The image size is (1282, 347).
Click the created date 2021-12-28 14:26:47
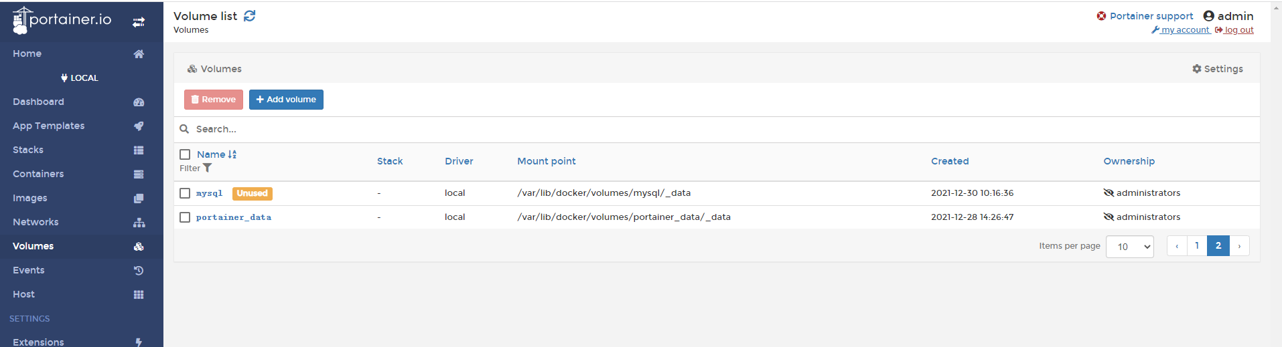click(973, 217)
